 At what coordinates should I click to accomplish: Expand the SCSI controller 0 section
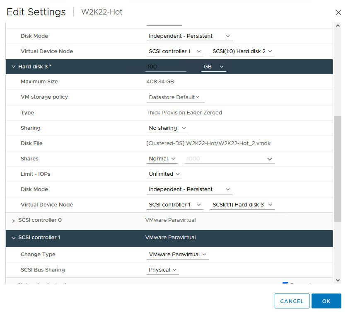[x=13, y=221]
